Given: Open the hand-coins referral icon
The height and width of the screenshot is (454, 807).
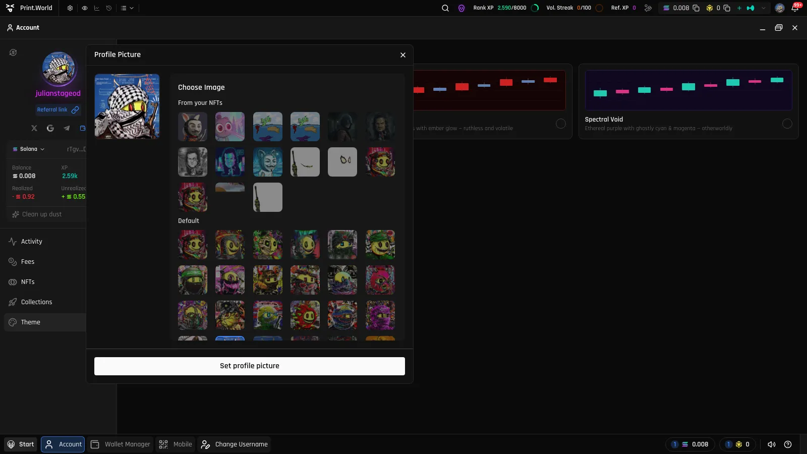Looking at the screenshot, I should coord(648,8).
